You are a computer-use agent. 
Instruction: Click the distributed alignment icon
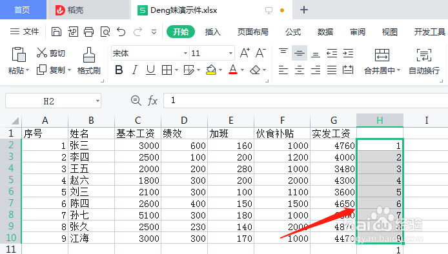[x=348, y=70]
